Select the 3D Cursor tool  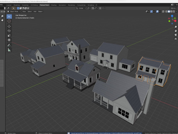(9, 21)
